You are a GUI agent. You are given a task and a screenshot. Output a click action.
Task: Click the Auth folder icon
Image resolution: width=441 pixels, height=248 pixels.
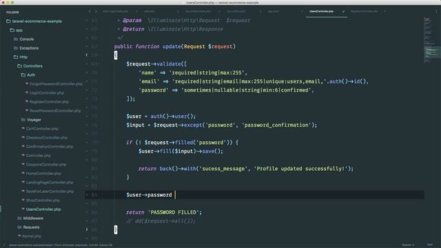click(x=23, y=75)
